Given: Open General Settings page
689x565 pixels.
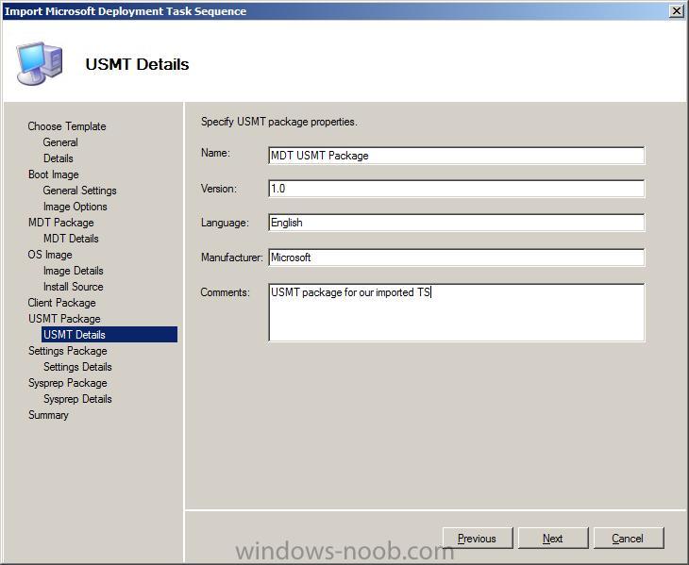Looking at the screenshot, I should pyautogui.click(x=79, y=191).
